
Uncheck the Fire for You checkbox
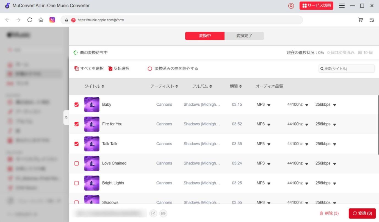click(77, 124)
